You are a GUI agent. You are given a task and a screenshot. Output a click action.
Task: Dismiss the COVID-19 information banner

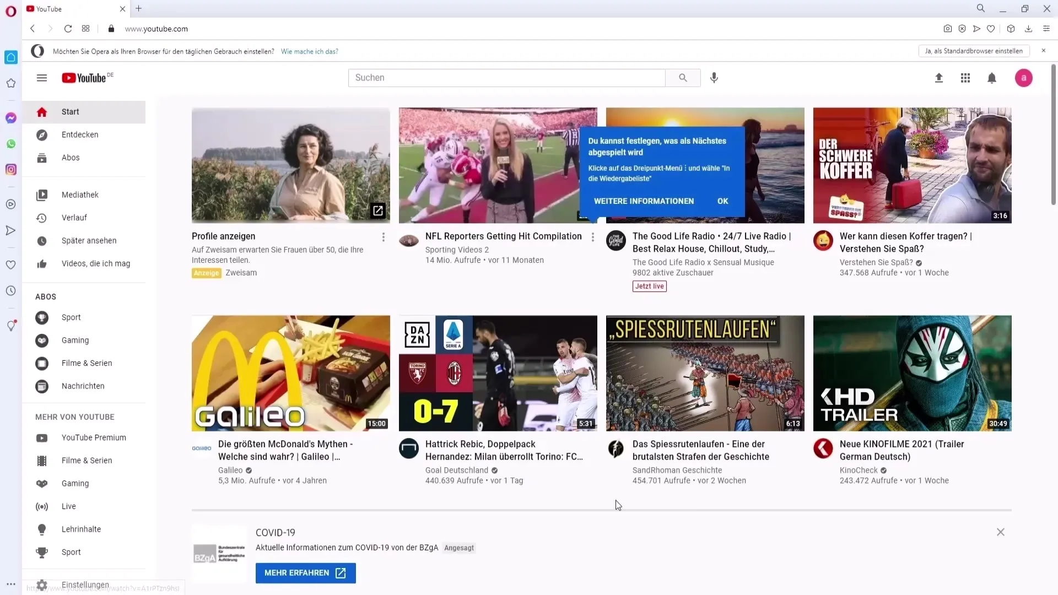[1001, 532]
